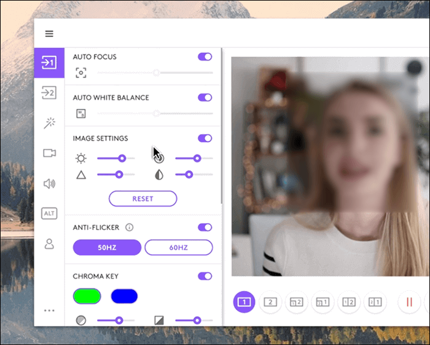
Task: Pick the green chroma key color
Action: click(87, 296)
